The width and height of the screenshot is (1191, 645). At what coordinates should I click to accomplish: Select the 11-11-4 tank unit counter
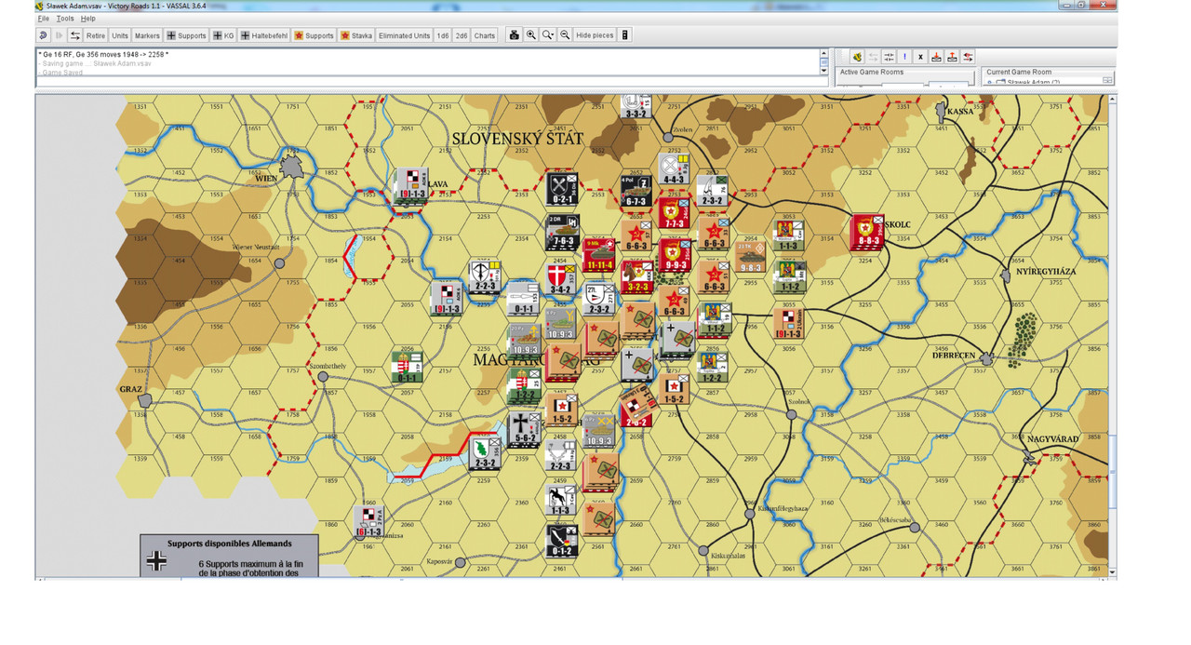coord(600,254)
